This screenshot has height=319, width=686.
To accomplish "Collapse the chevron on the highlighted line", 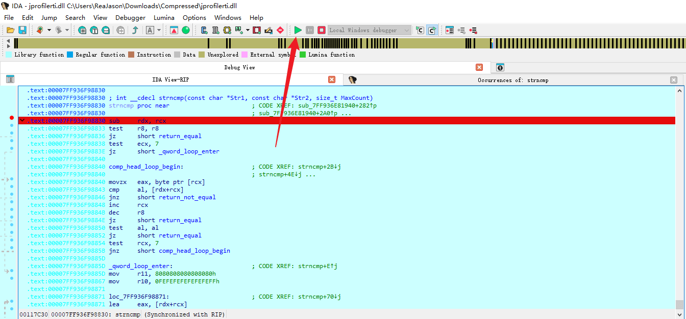I will tap(22, 120).
